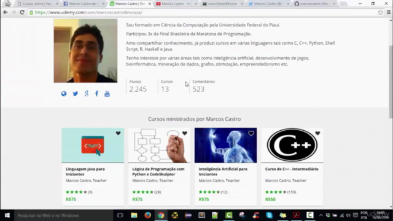
Task: Open the Chrome menu
Action: pyautogui.click(x=389, y=12)
